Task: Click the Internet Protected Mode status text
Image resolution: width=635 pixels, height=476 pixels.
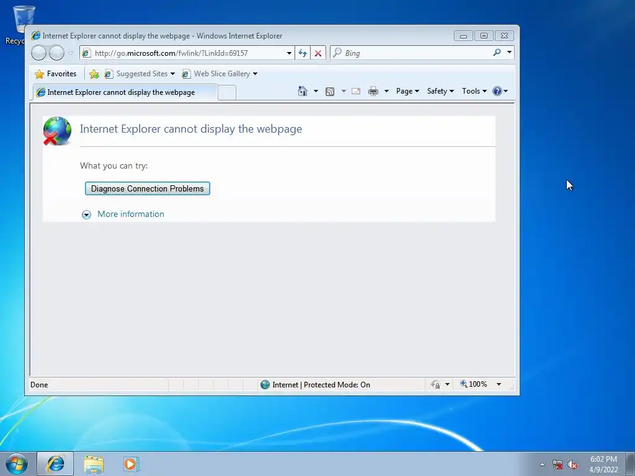Action: [x=321, y=385]
